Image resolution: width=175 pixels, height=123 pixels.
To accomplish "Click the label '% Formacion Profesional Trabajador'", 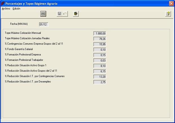I will (24, 60).
